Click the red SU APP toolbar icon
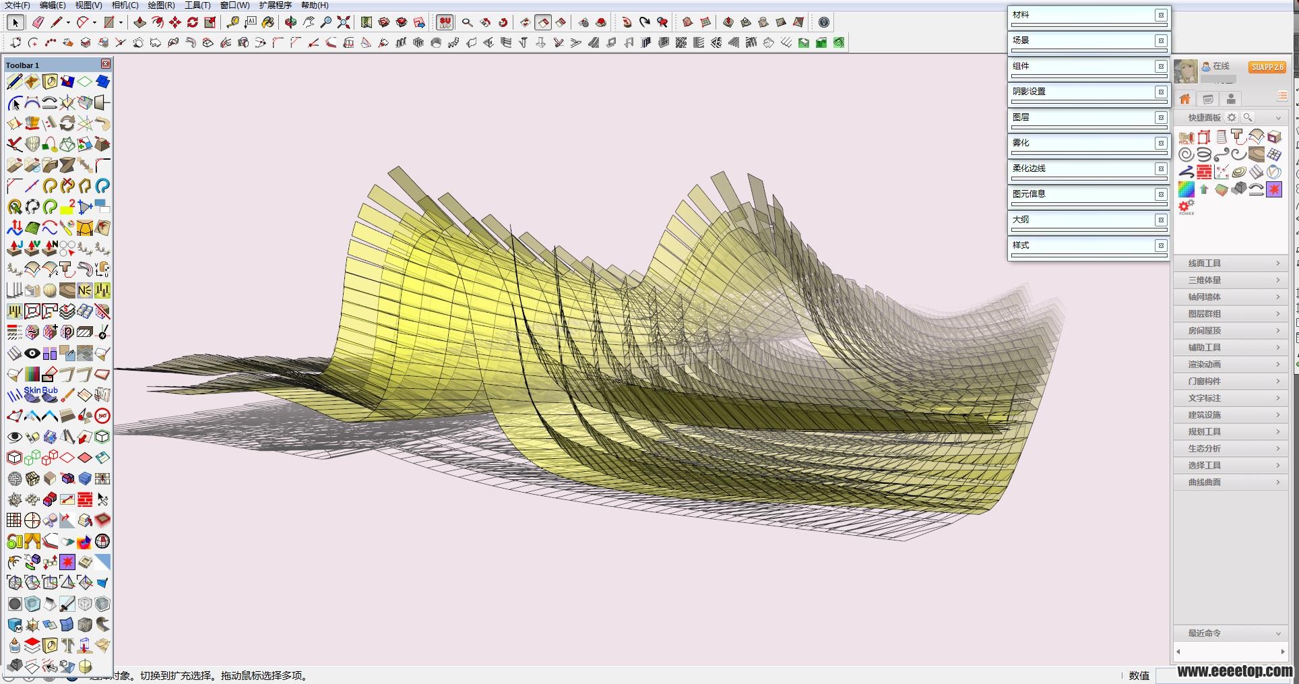The image size is (1299, 684). [445, 22]
